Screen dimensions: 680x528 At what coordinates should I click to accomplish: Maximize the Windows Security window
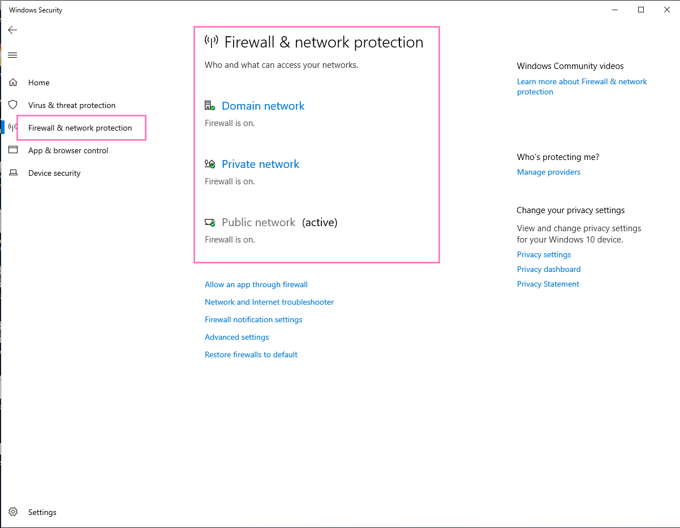pyautogui.click(x=641, y=10)
